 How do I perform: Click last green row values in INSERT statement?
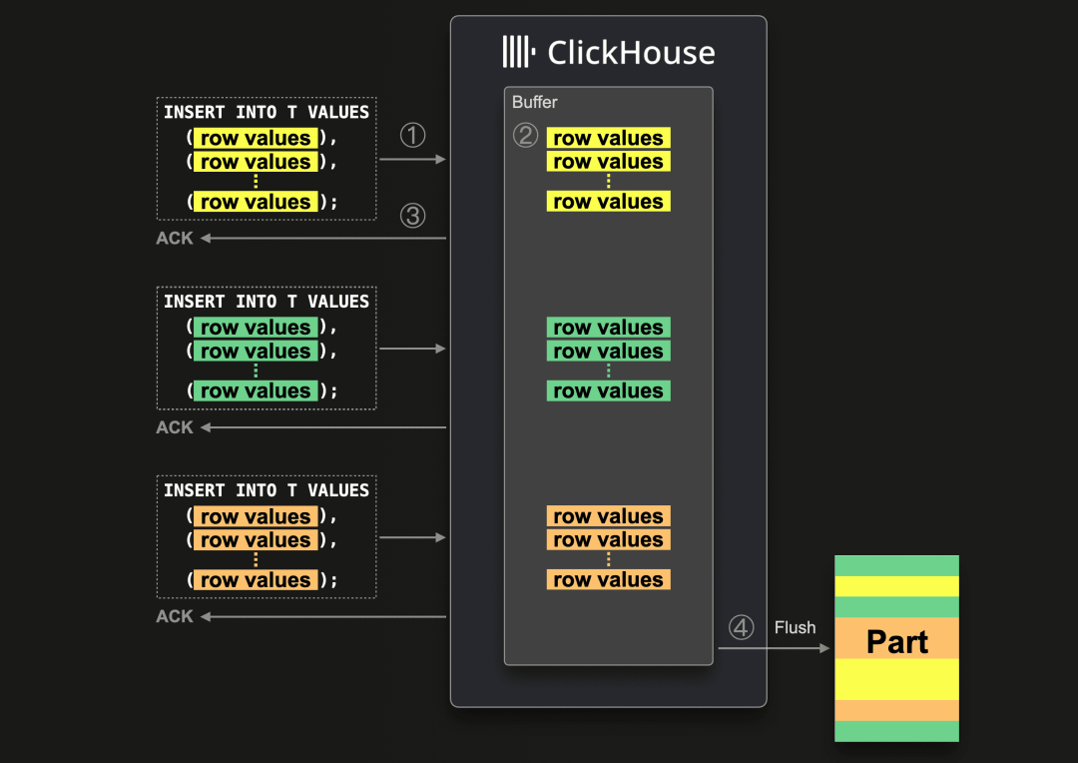tap(256, 390)
